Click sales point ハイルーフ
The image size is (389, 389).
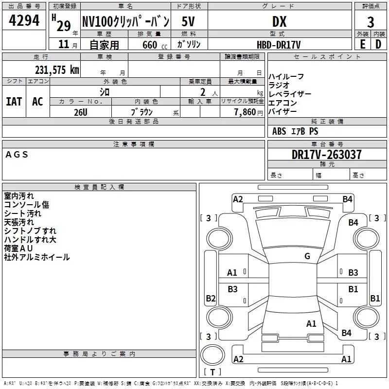286,76
